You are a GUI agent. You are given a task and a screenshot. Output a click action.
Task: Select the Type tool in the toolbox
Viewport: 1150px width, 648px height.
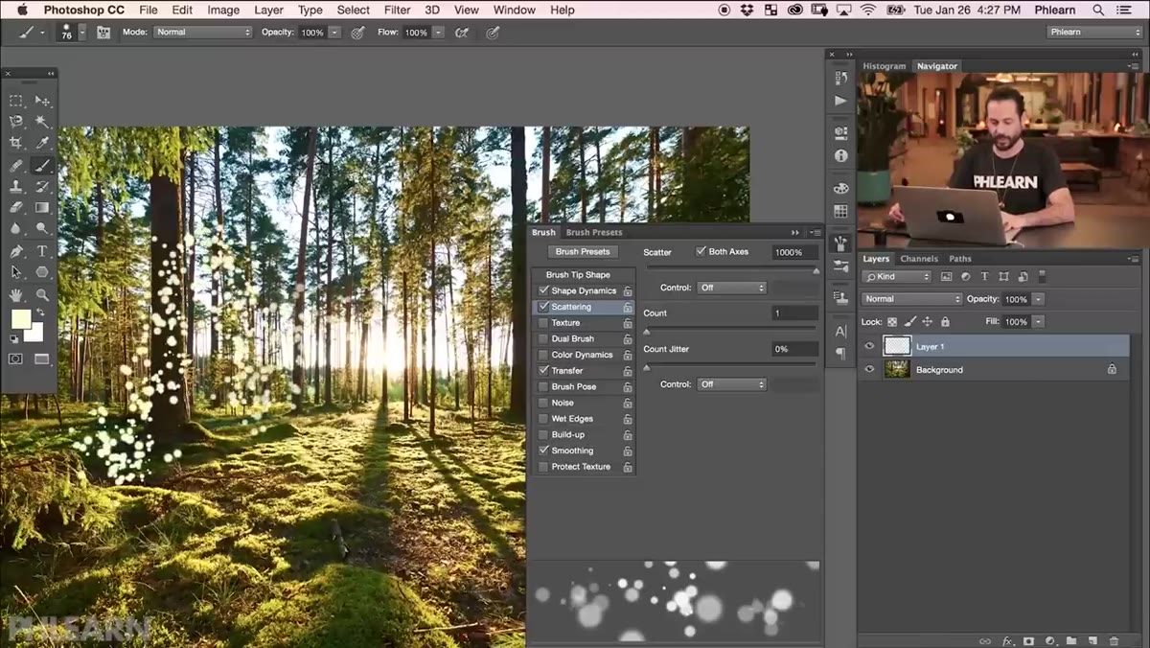click(42, 251)
